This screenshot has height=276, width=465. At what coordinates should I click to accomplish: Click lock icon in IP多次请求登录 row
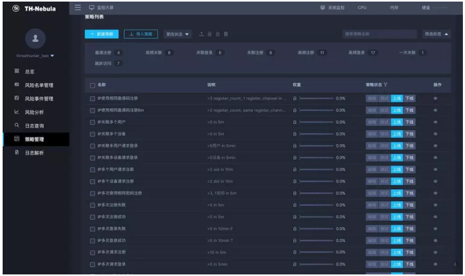pos(295,264)
